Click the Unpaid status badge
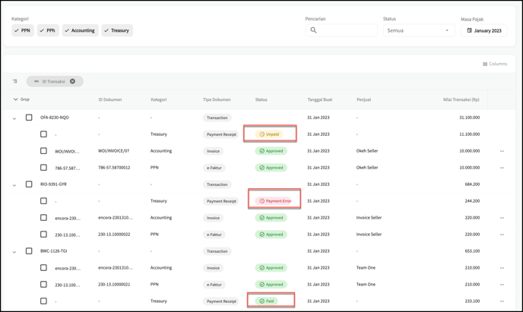This screenshot has height=312, width=523. pos(270,134)
